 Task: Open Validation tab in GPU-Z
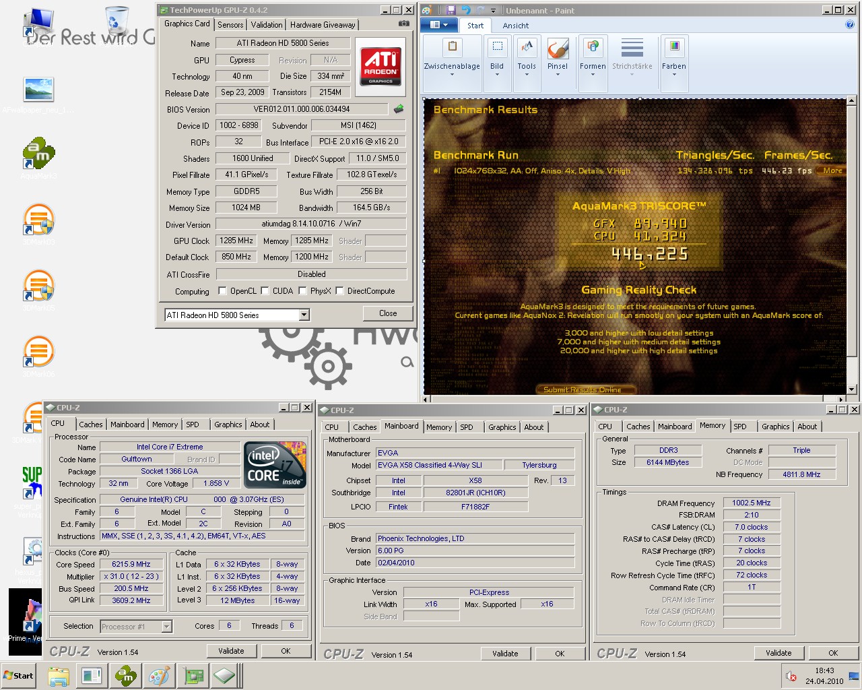[x=267, y=25]
